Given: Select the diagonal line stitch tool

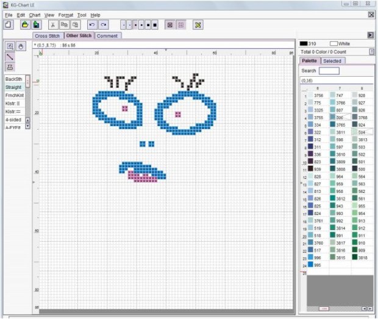Looking at the screenshot, I should tap(10, 57).
